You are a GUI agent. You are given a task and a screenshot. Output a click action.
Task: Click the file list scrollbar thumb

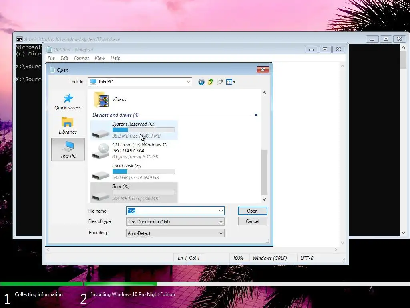click(x=264, y=172)
